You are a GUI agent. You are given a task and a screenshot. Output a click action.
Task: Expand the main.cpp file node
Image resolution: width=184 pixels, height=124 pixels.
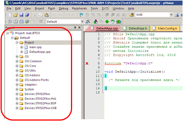click(x=21, y=47)
